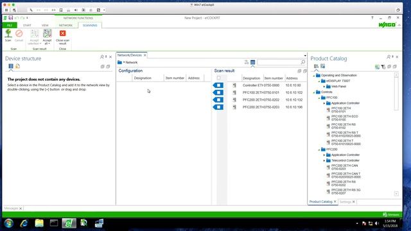Click the Network breadcrumb link
Image resolution: width=411 pixels, height=231 pixels.
(131, 62)
